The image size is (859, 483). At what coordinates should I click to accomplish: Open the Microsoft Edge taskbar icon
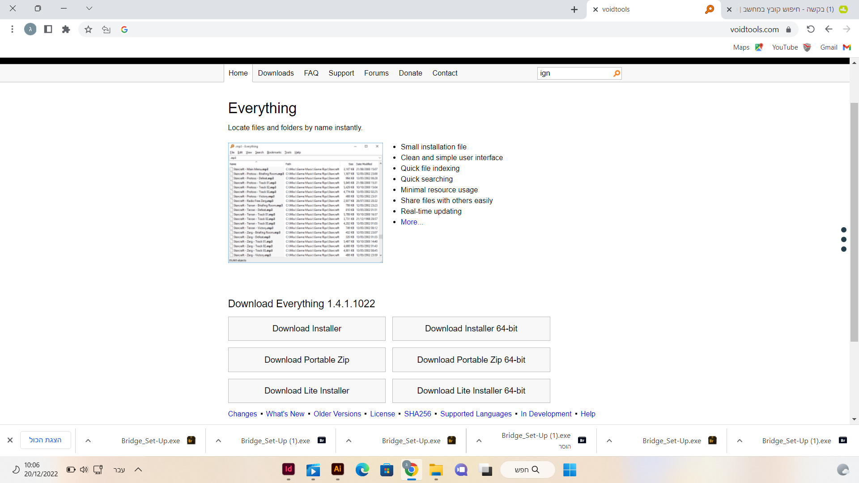tap(362, 469)
